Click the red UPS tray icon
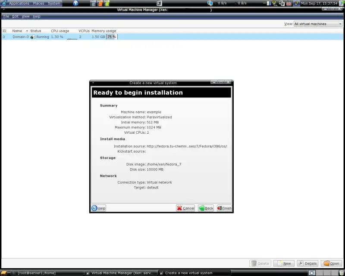The width and height of the screenshot is (345, 276). pos(289,3)
